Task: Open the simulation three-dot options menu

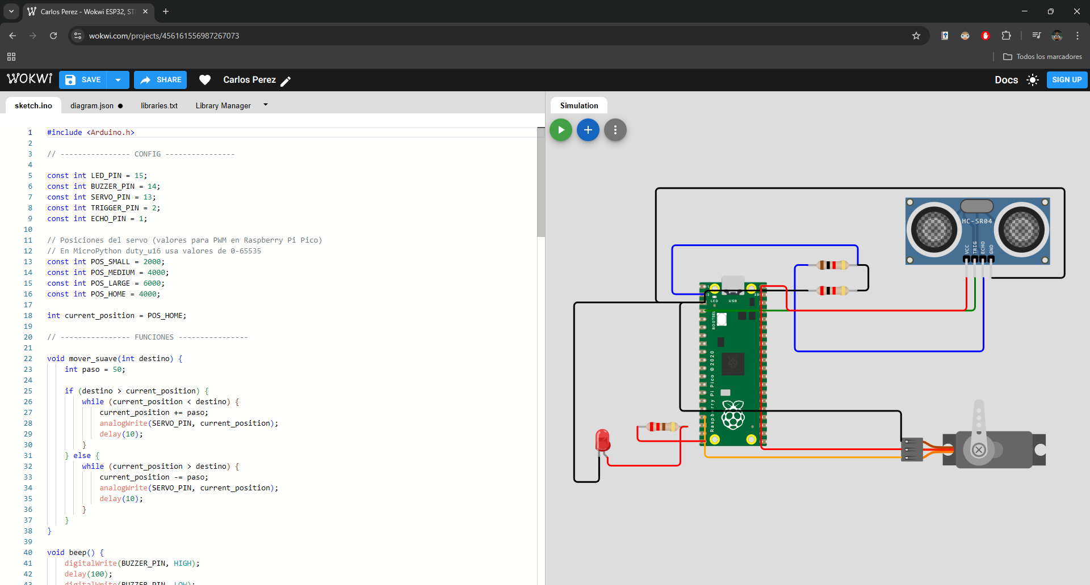Action: click(x=615, y=130)
